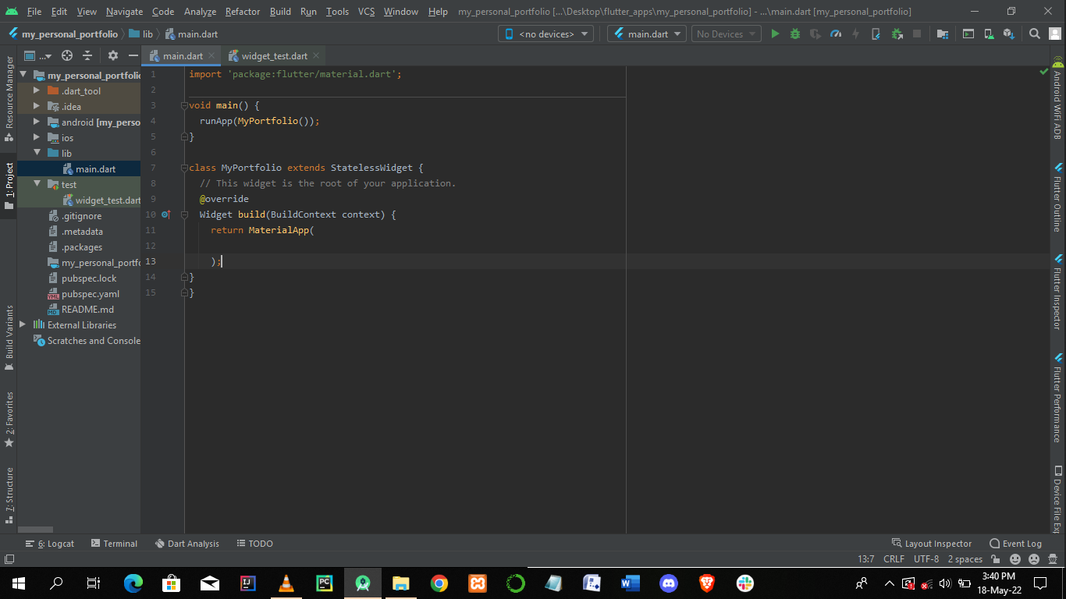
Task: Open the Analyze menu
Action: 201,12
